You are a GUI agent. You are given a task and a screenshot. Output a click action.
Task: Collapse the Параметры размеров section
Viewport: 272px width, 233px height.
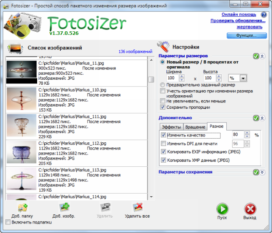point(262,56)
